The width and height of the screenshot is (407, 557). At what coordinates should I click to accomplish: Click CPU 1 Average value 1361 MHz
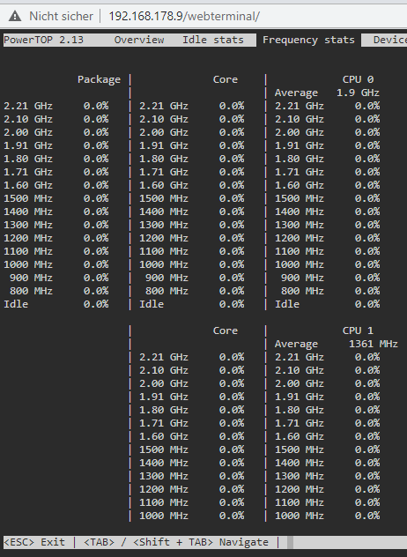click(x=374, y=344)
